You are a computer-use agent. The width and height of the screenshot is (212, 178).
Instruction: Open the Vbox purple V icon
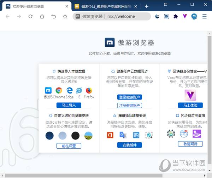[185, 16]
